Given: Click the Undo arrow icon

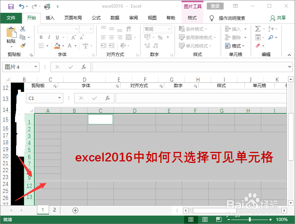Looking at the screenshot, I should 21,6.
